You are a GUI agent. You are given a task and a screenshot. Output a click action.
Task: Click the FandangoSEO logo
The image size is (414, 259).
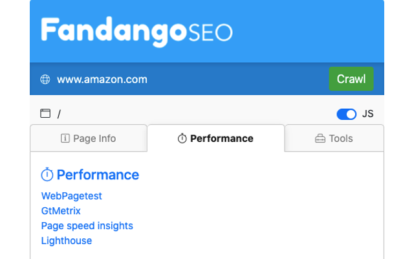coord(136,32)
